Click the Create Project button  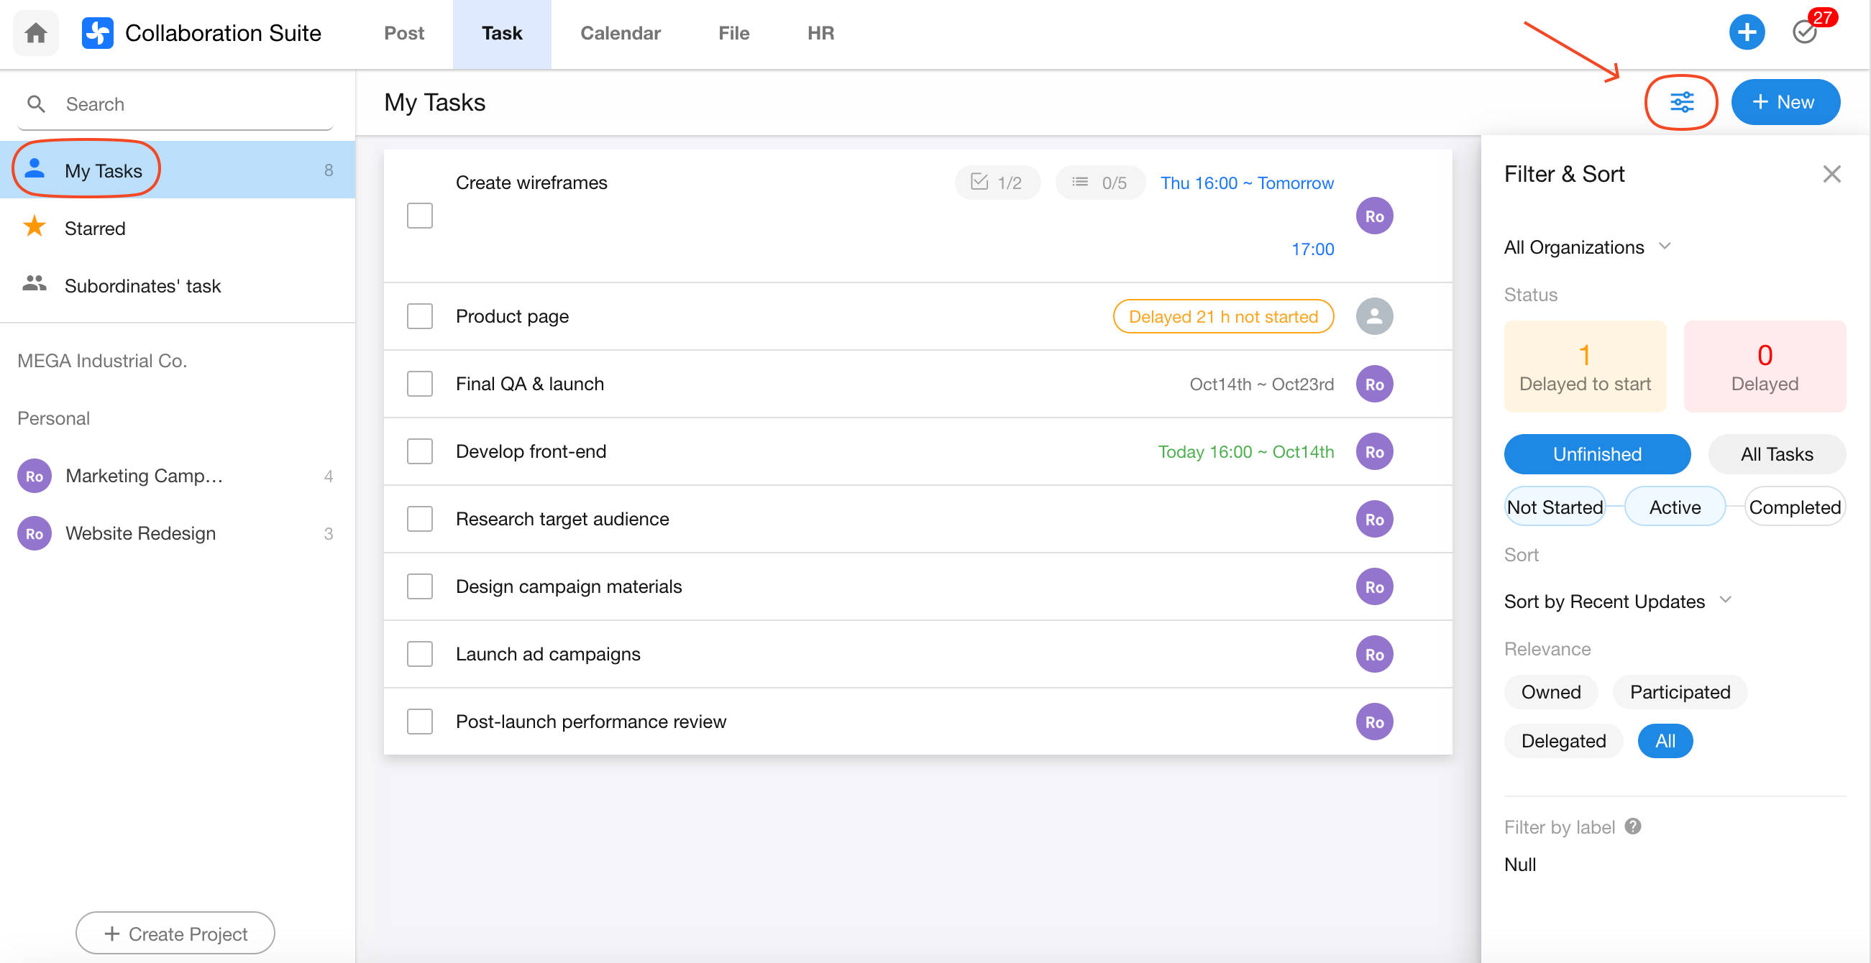pos(175,934)
